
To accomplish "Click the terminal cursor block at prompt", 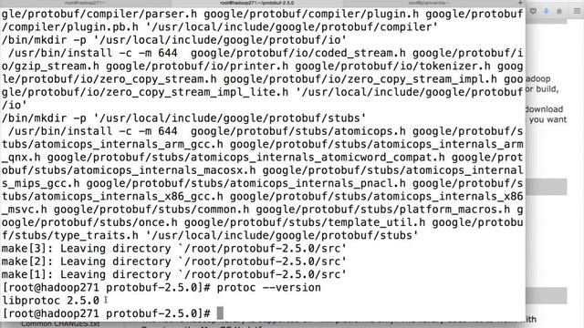I will (220, 313).
